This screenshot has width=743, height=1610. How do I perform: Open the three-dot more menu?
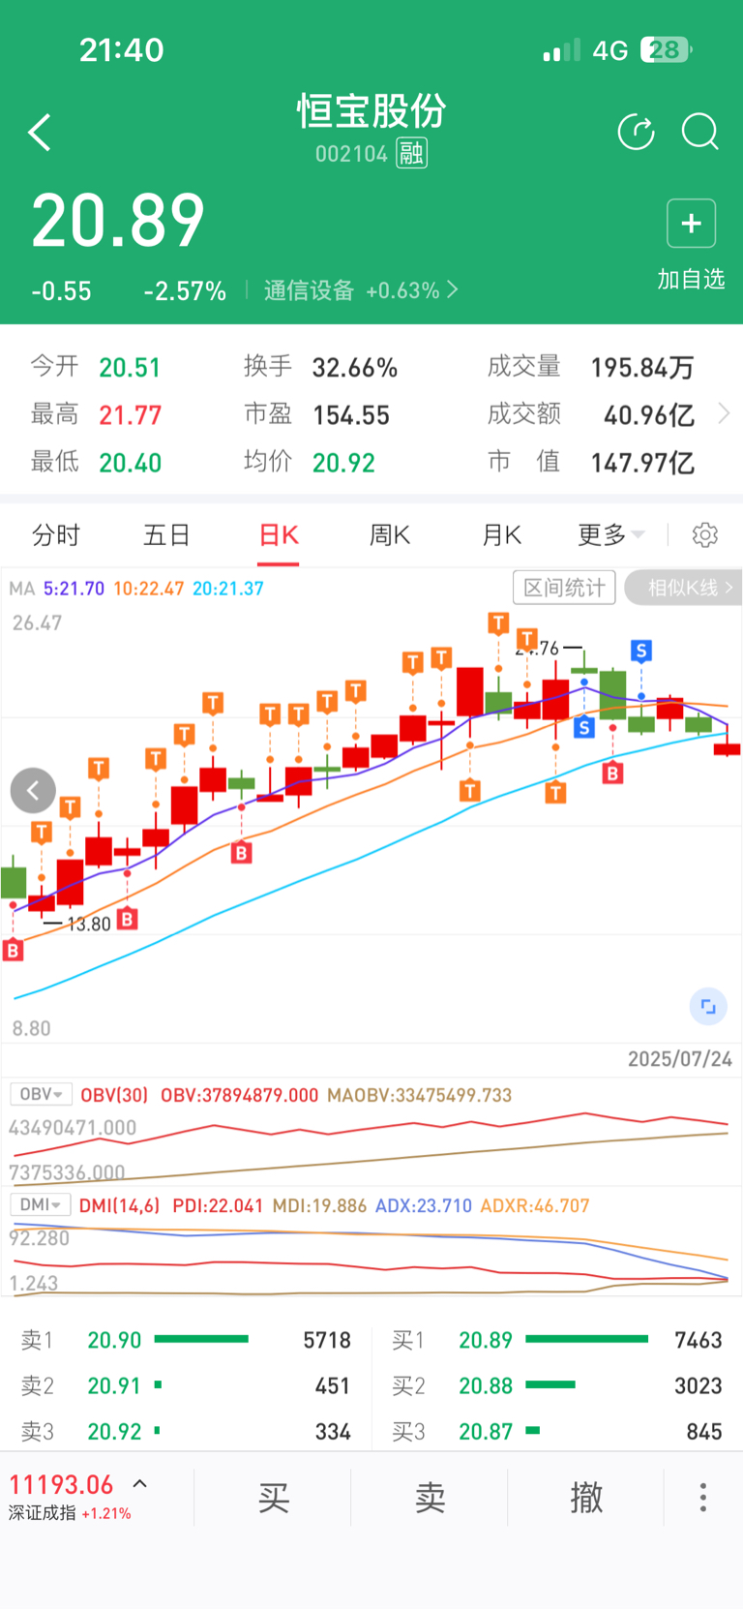coord(703,1497)
